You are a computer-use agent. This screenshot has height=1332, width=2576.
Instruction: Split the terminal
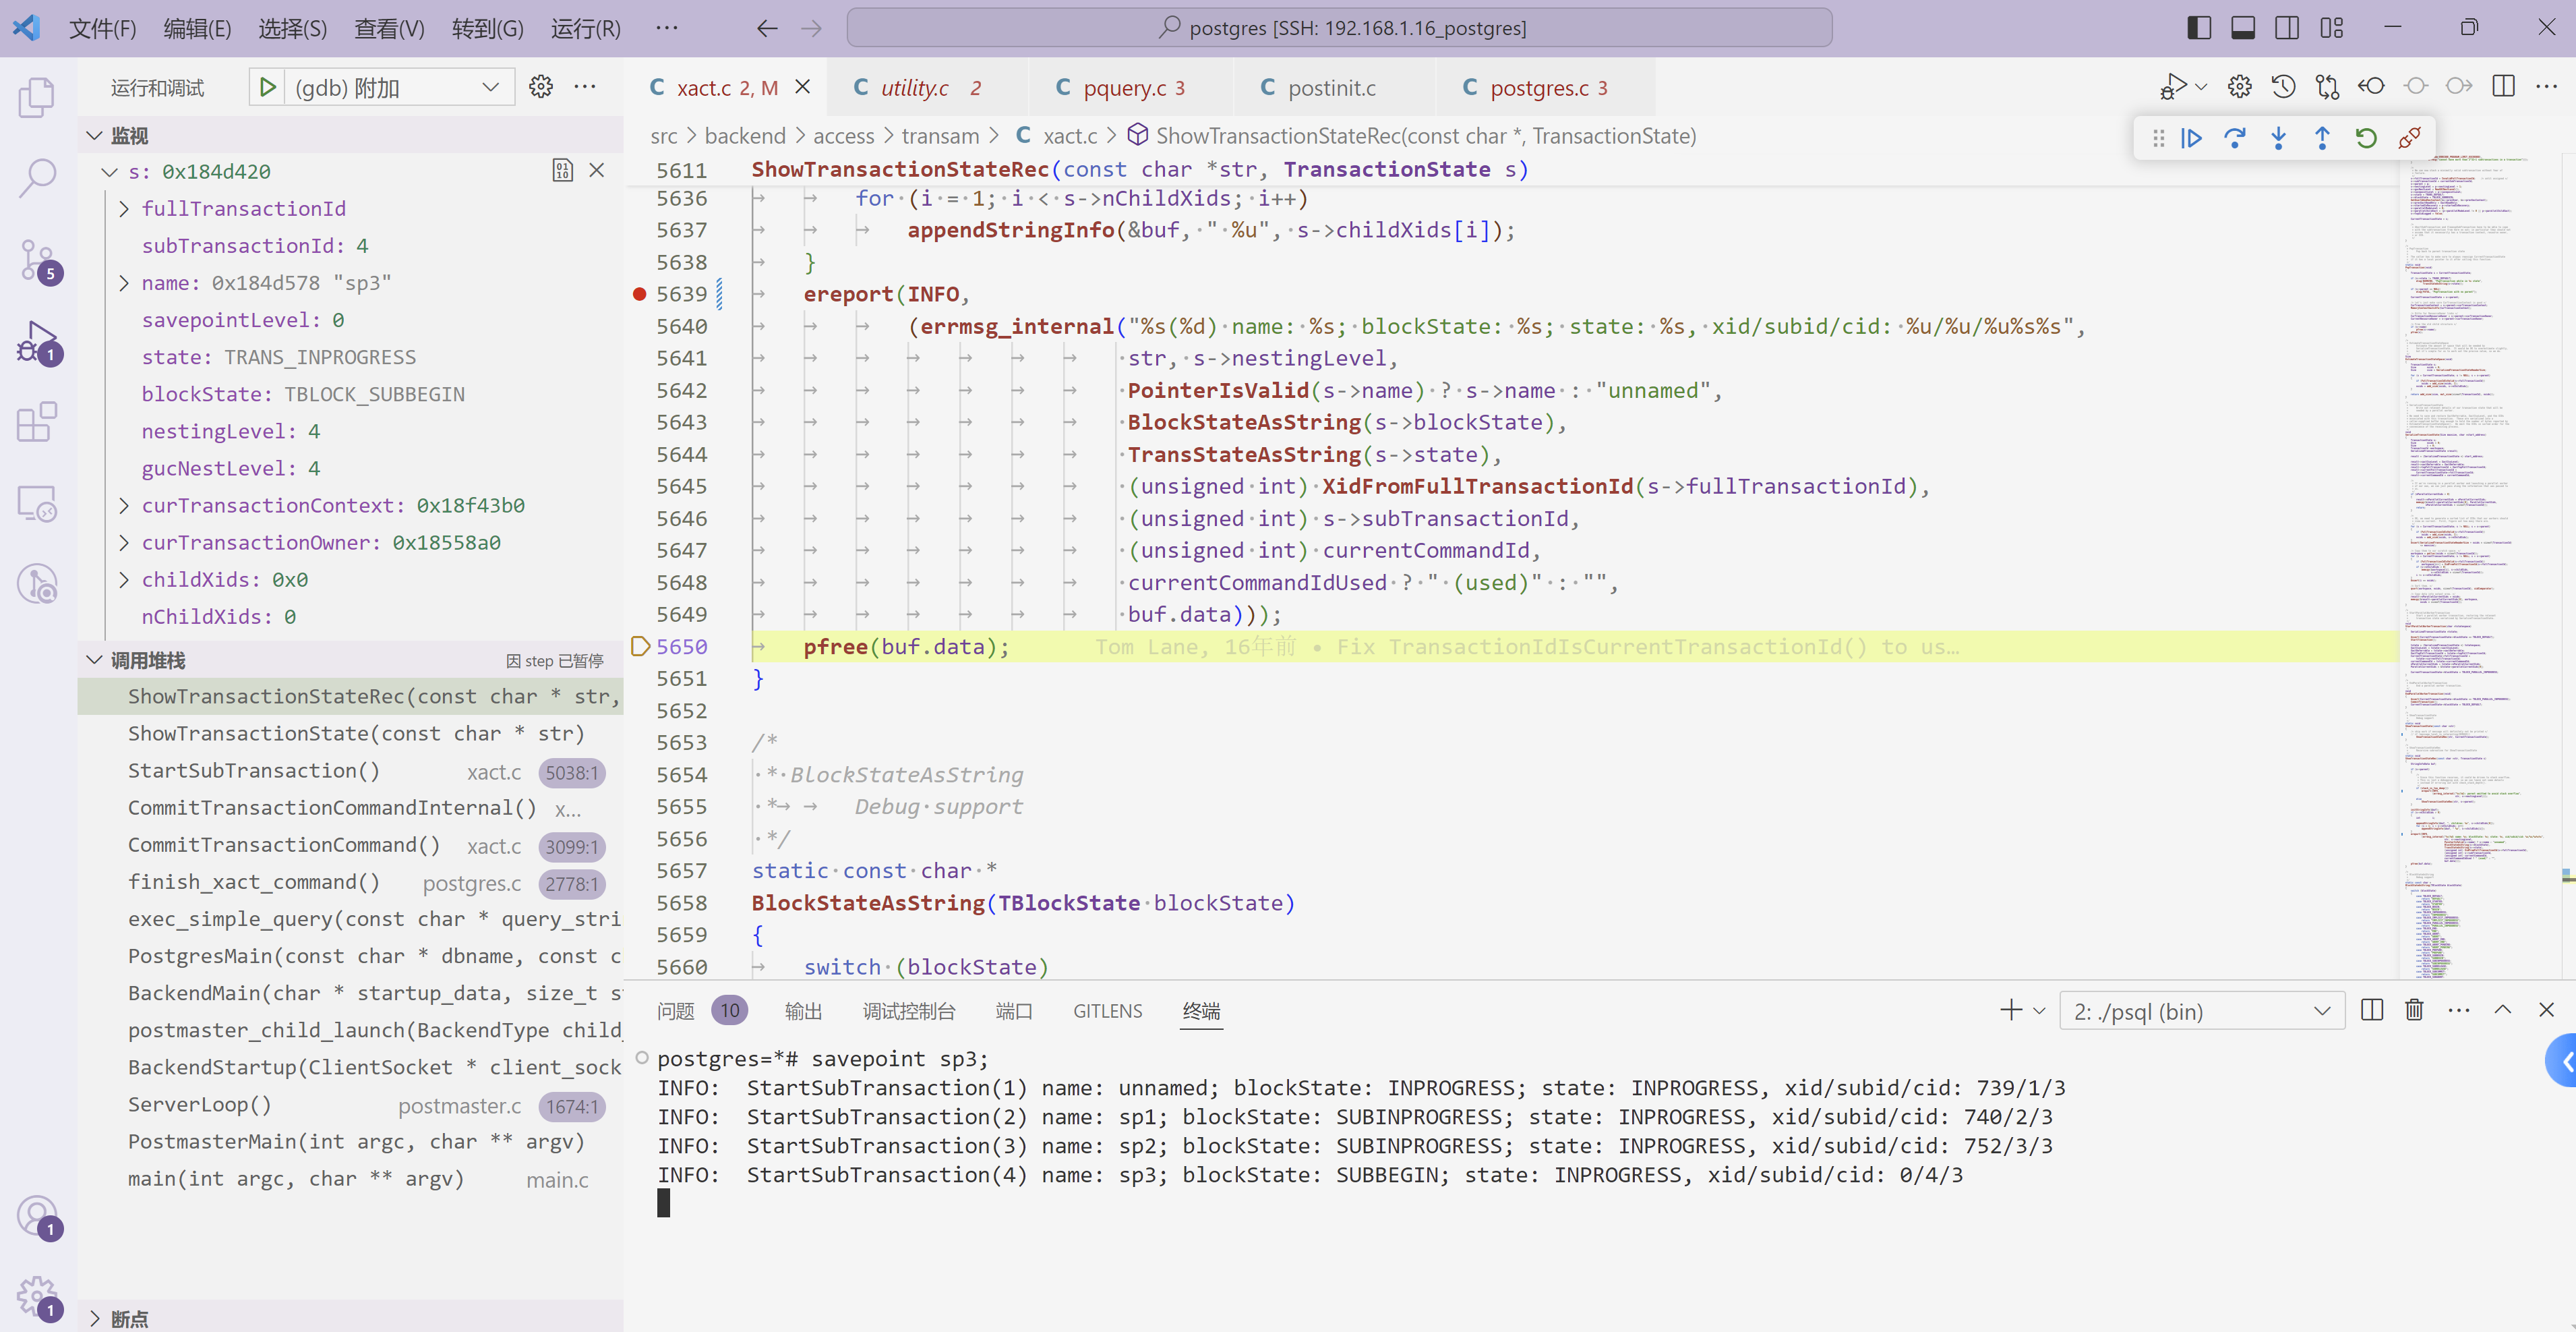pos(2372,1010)
